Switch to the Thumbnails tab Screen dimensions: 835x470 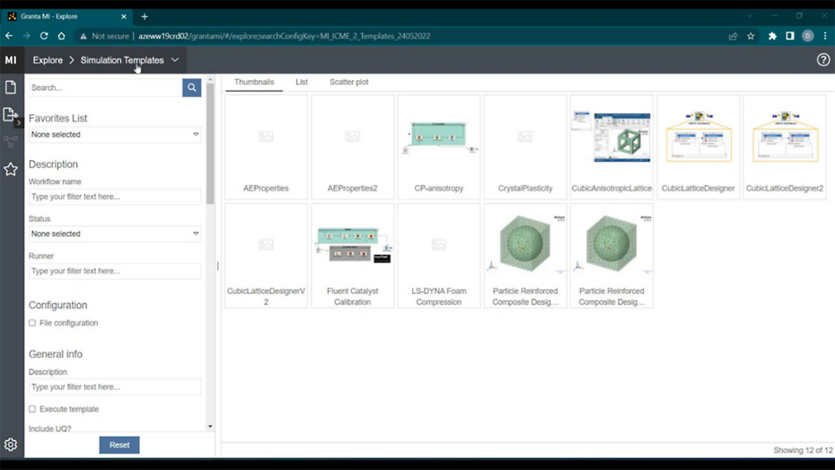click(254, 82)
